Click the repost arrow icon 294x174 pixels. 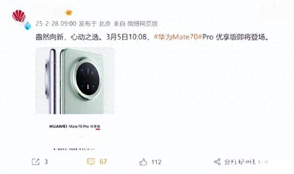point(36,161)
